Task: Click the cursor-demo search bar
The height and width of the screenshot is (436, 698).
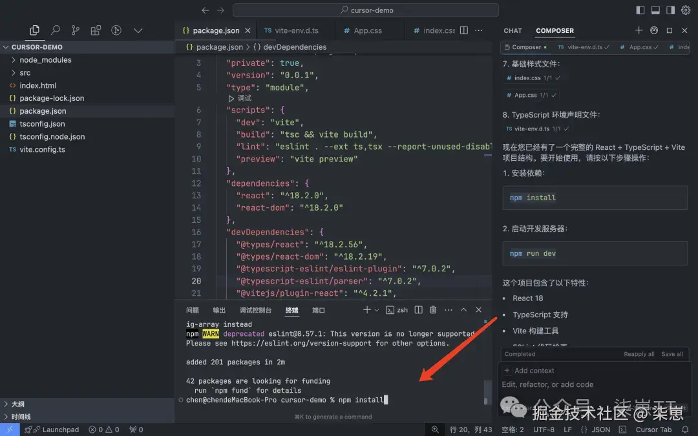Action: 365,10
